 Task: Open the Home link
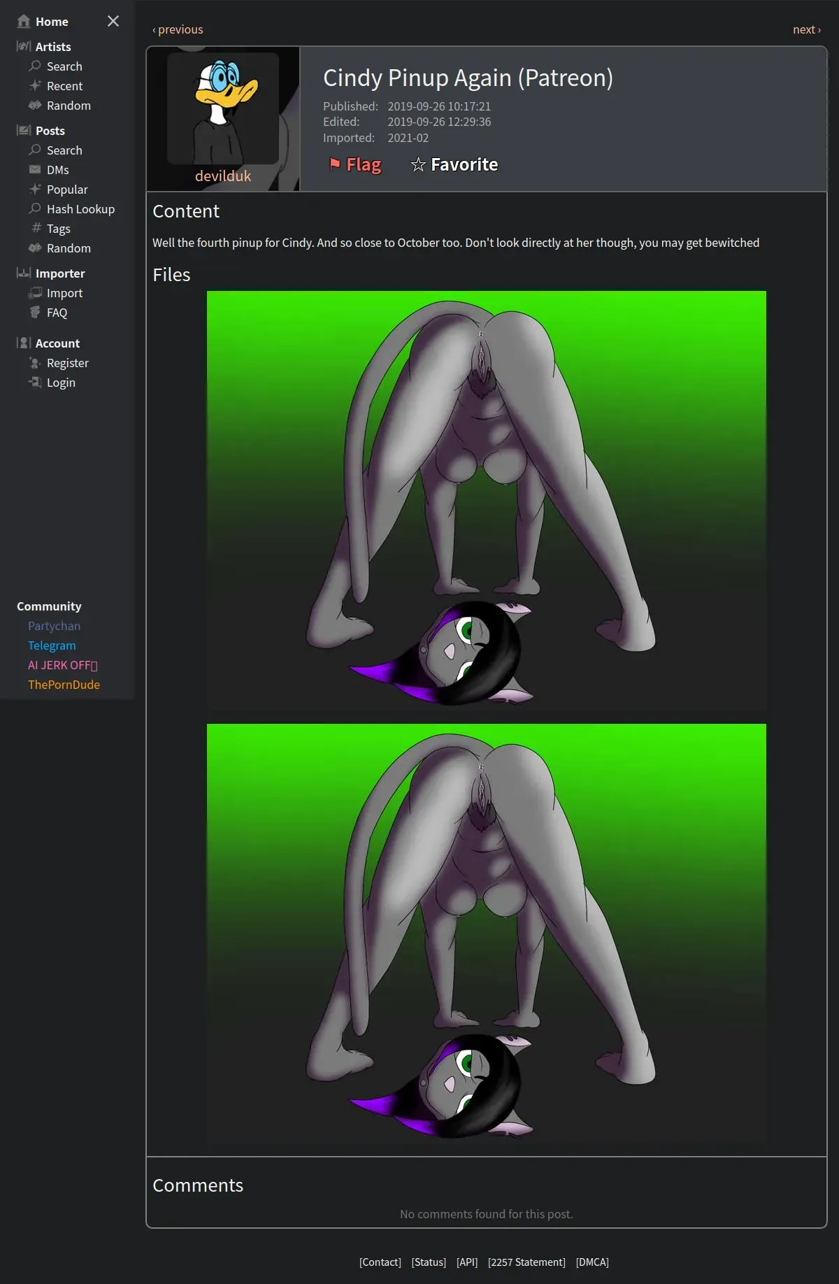coord(52,22)
